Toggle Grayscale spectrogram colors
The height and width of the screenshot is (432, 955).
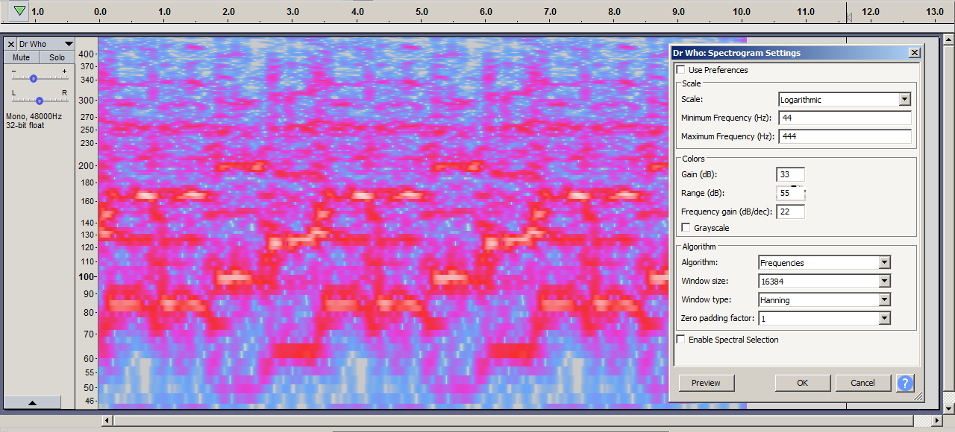tap(686, 227)
